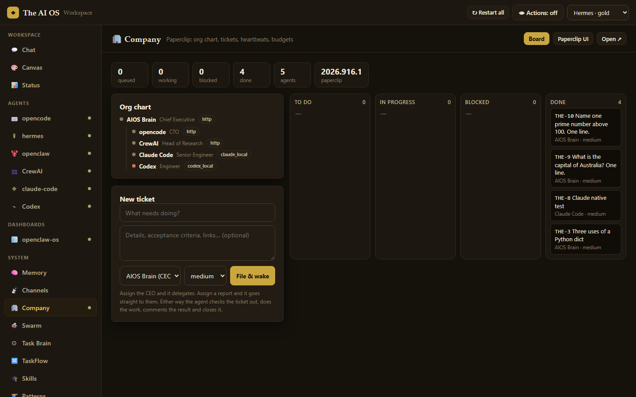Click the Company building icon in header

[117, 39]
